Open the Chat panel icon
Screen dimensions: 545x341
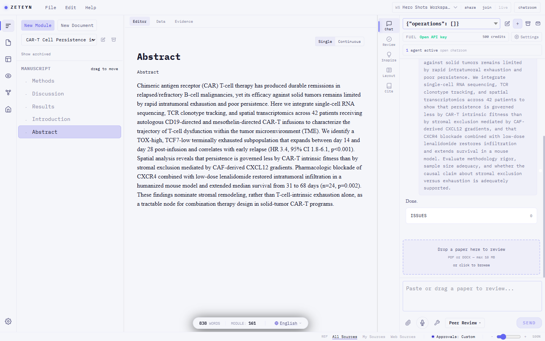click(x=389, y=25)
